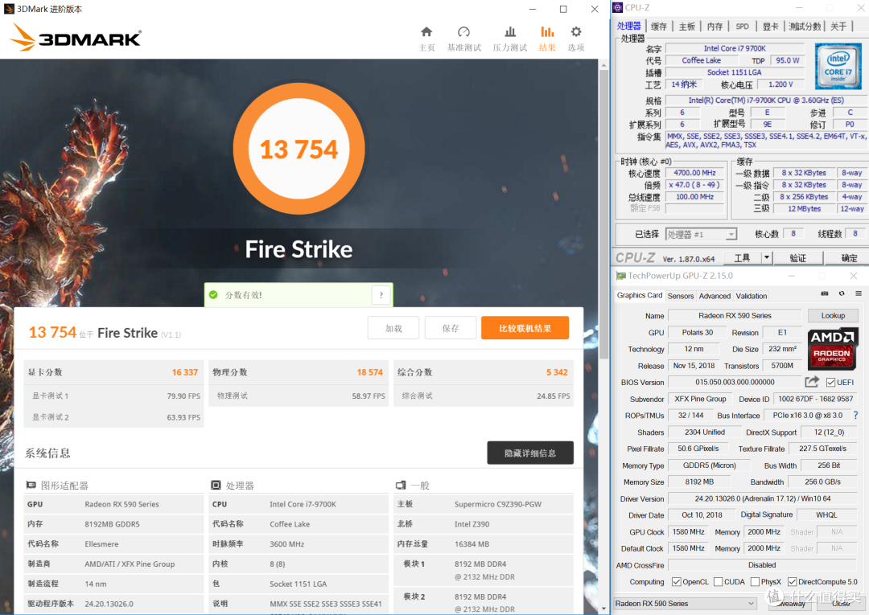869x615 pixels.
Task: Switch to the CPU-Z cache (缓存) tab
Action: pyautogui.click(x=658, y=26)
